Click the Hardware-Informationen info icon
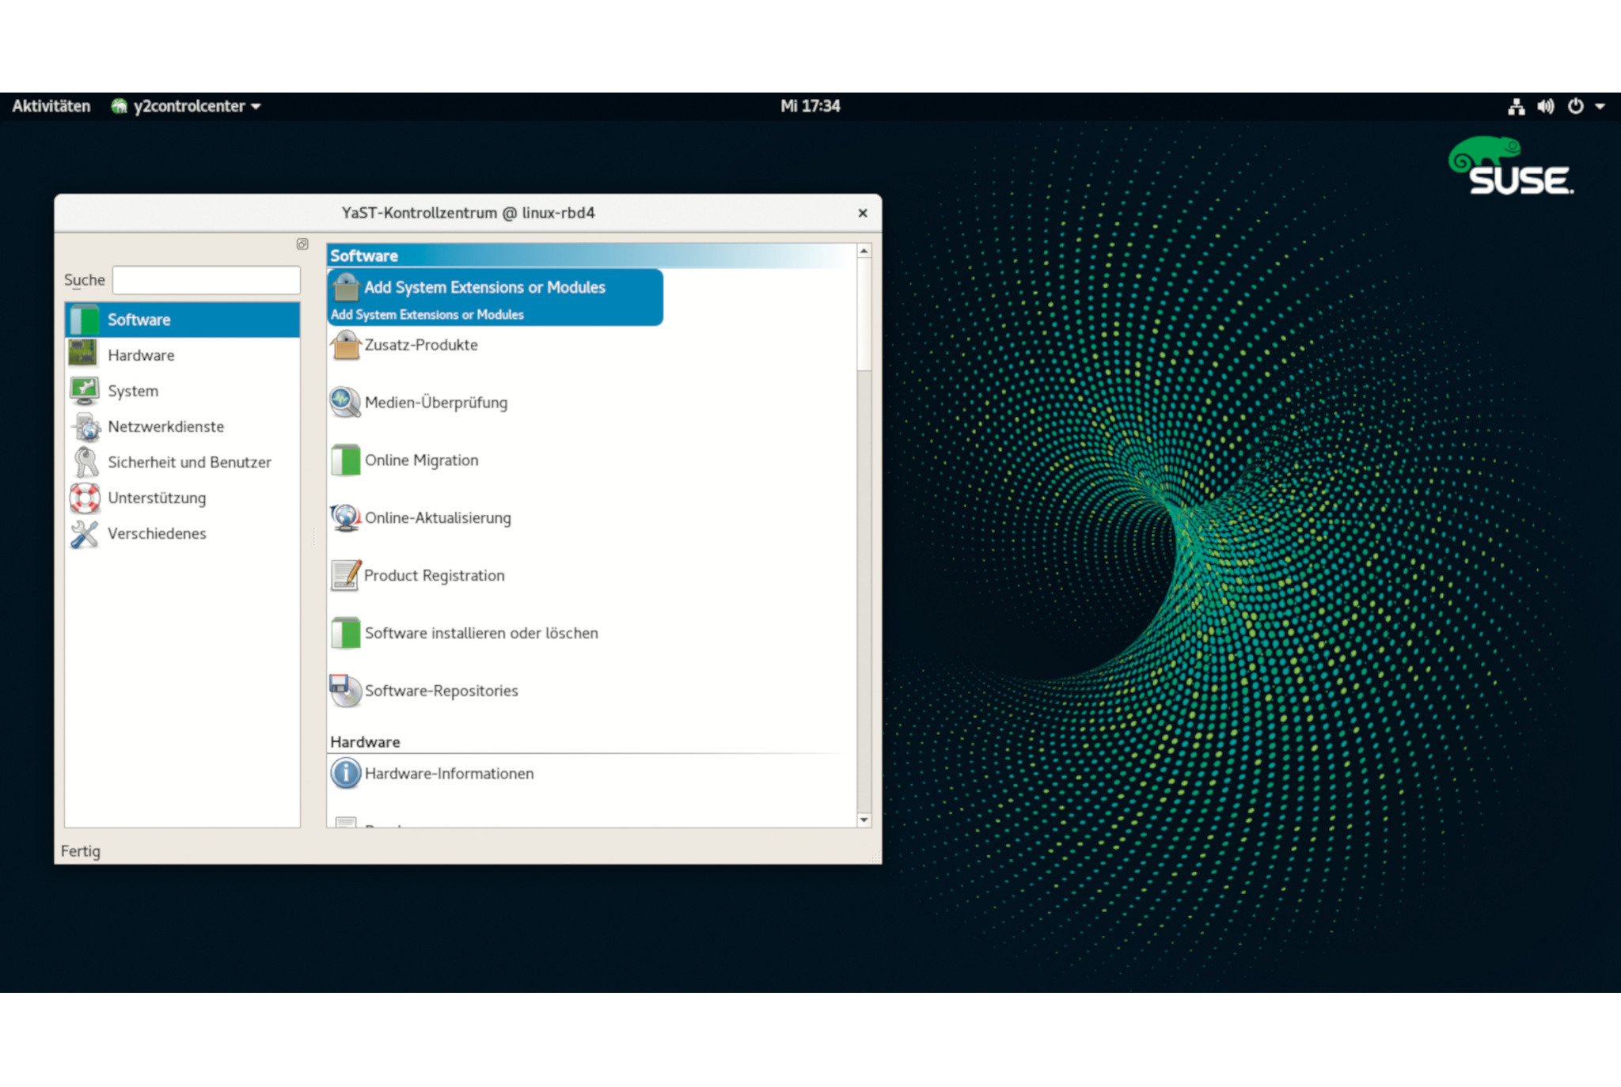 [346, 773]
